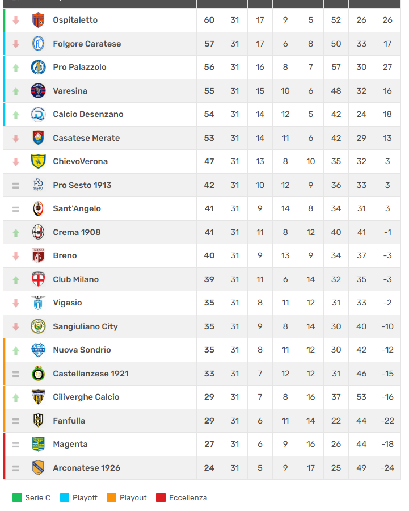Select the Crema 1908 team name
The height and width of the screenshot is (511, 409).
(x=77, y=232)
